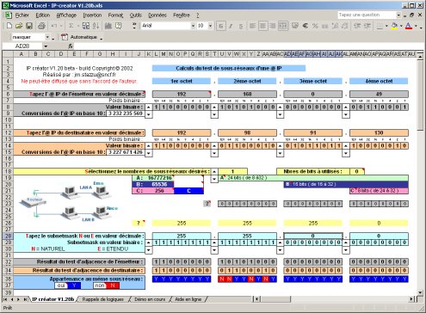Screen dimensions: 426x313
Task: Apply the Euro currency format icon
Action: coord(306,26)
